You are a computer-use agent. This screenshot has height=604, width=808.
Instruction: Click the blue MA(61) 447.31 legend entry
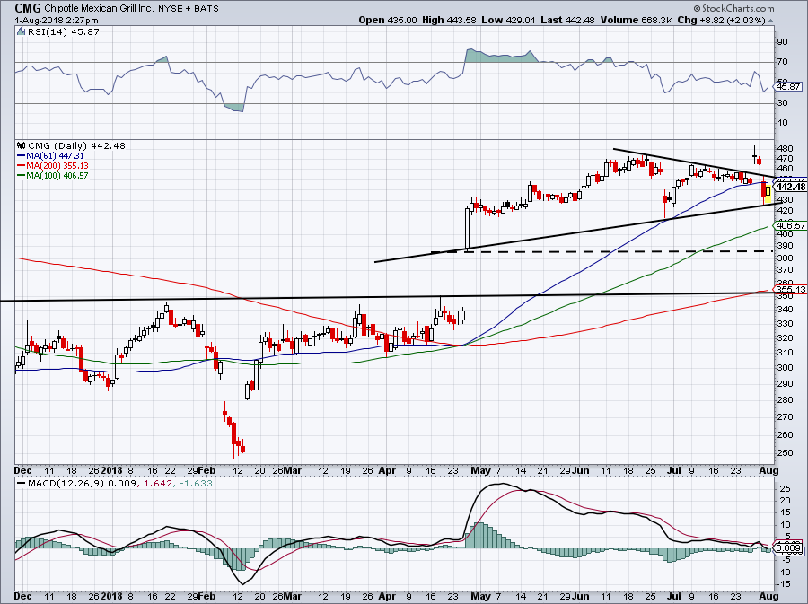point(50,155)
